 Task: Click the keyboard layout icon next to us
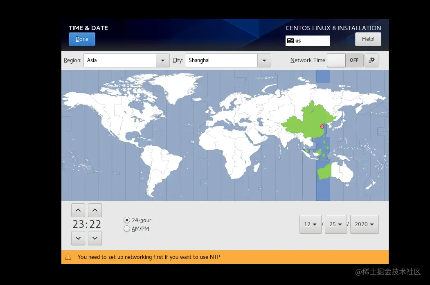(290, 41)
